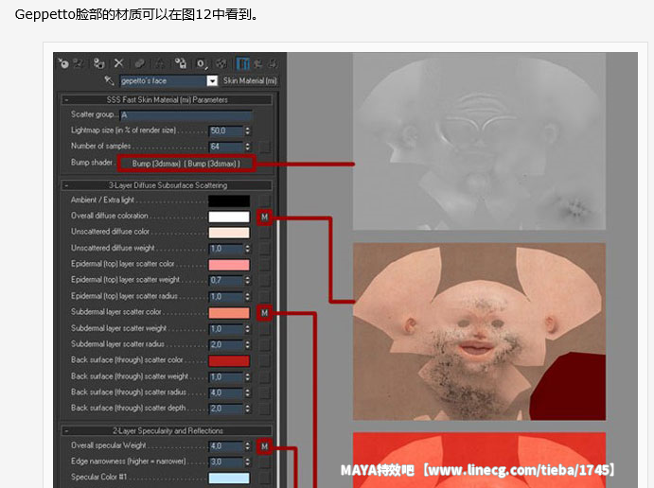Open the white Overall diffuse coloration swatch

point(229,217)
